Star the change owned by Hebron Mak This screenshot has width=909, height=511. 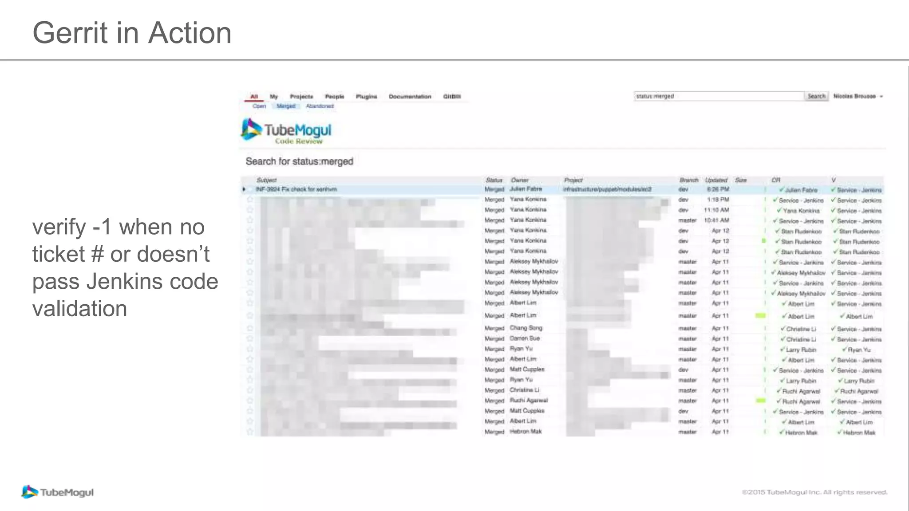tap(250, 432)
